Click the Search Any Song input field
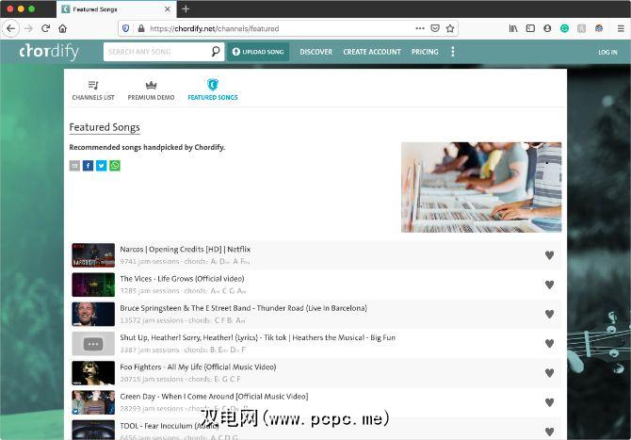 [157, 52]
